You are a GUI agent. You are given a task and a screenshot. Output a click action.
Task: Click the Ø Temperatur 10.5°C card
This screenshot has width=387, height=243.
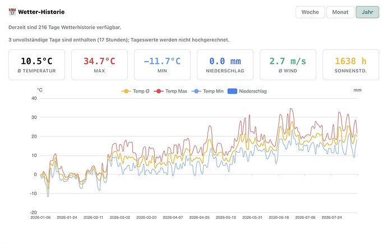pyautogui.click(x=37, y=65)
